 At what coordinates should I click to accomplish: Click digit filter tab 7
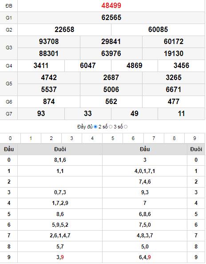pos(154,138)
